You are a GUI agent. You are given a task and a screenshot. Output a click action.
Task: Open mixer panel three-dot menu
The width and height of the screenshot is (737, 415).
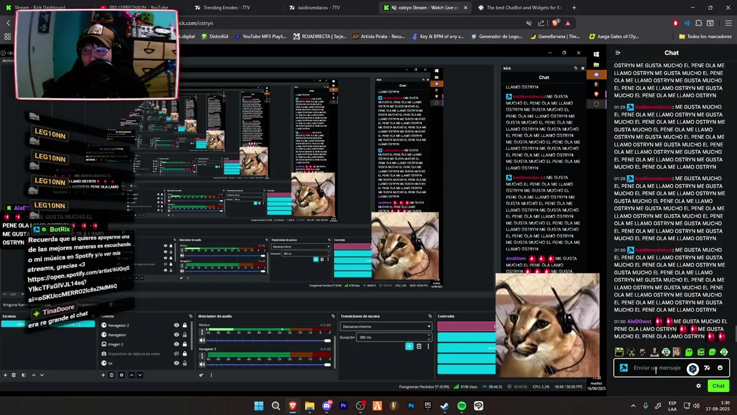click(x=211, y=375)
